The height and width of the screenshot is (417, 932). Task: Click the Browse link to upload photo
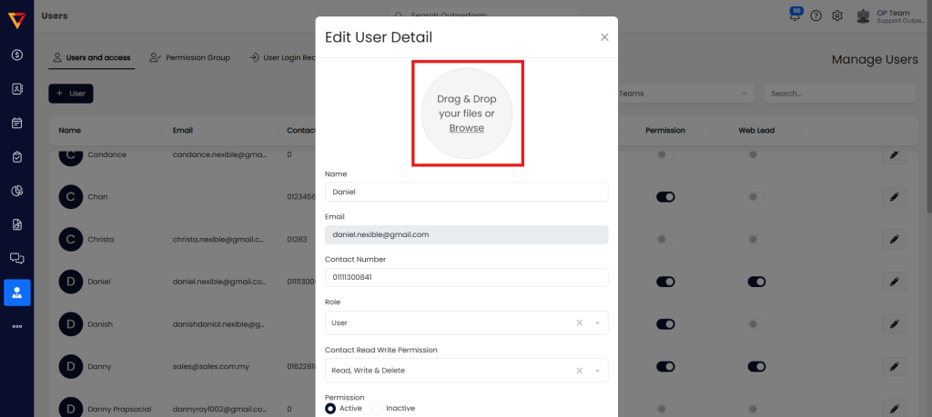[x=466, y=128]
